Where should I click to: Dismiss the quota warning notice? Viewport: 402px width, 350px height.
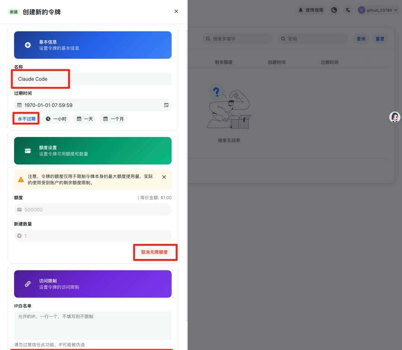pos(164,177)
